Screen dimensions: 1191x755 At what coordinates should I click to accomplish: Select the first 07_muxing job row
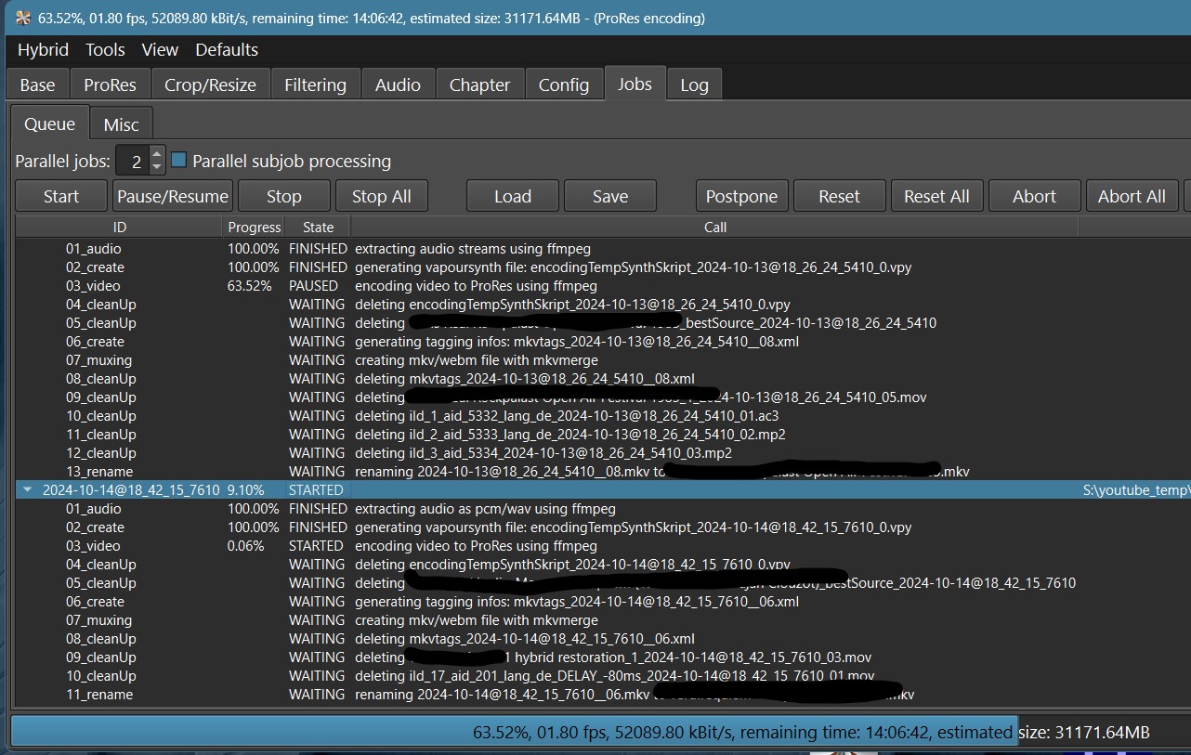[x=98, y=360]
